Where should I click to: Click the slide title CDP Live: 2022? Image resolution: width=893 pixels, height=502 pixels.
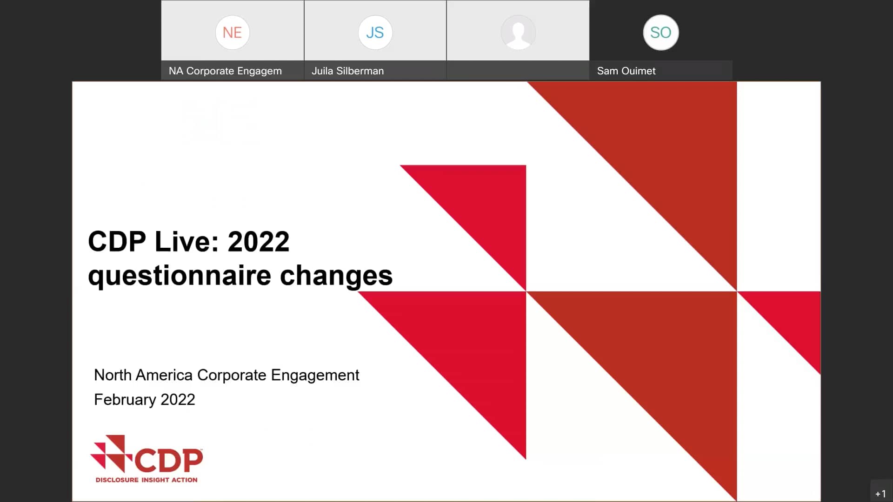click(189, 242)
